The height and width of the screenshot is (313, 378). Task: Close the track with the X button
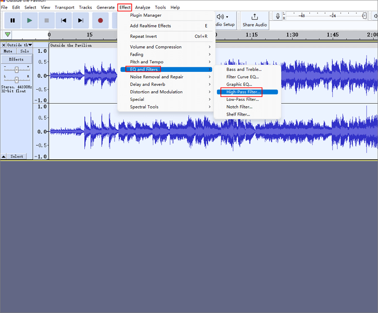[4, 45]
